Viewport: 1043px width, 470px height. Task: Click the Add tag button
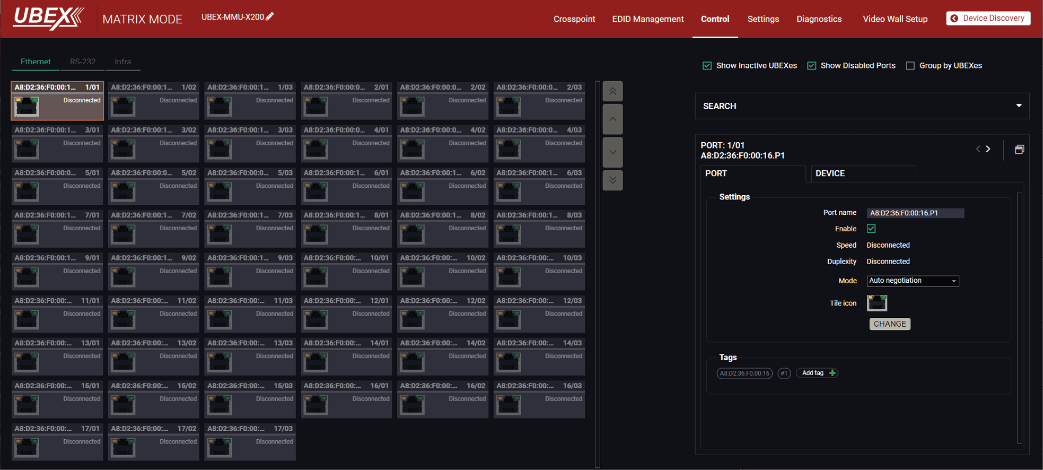(817, 373)
